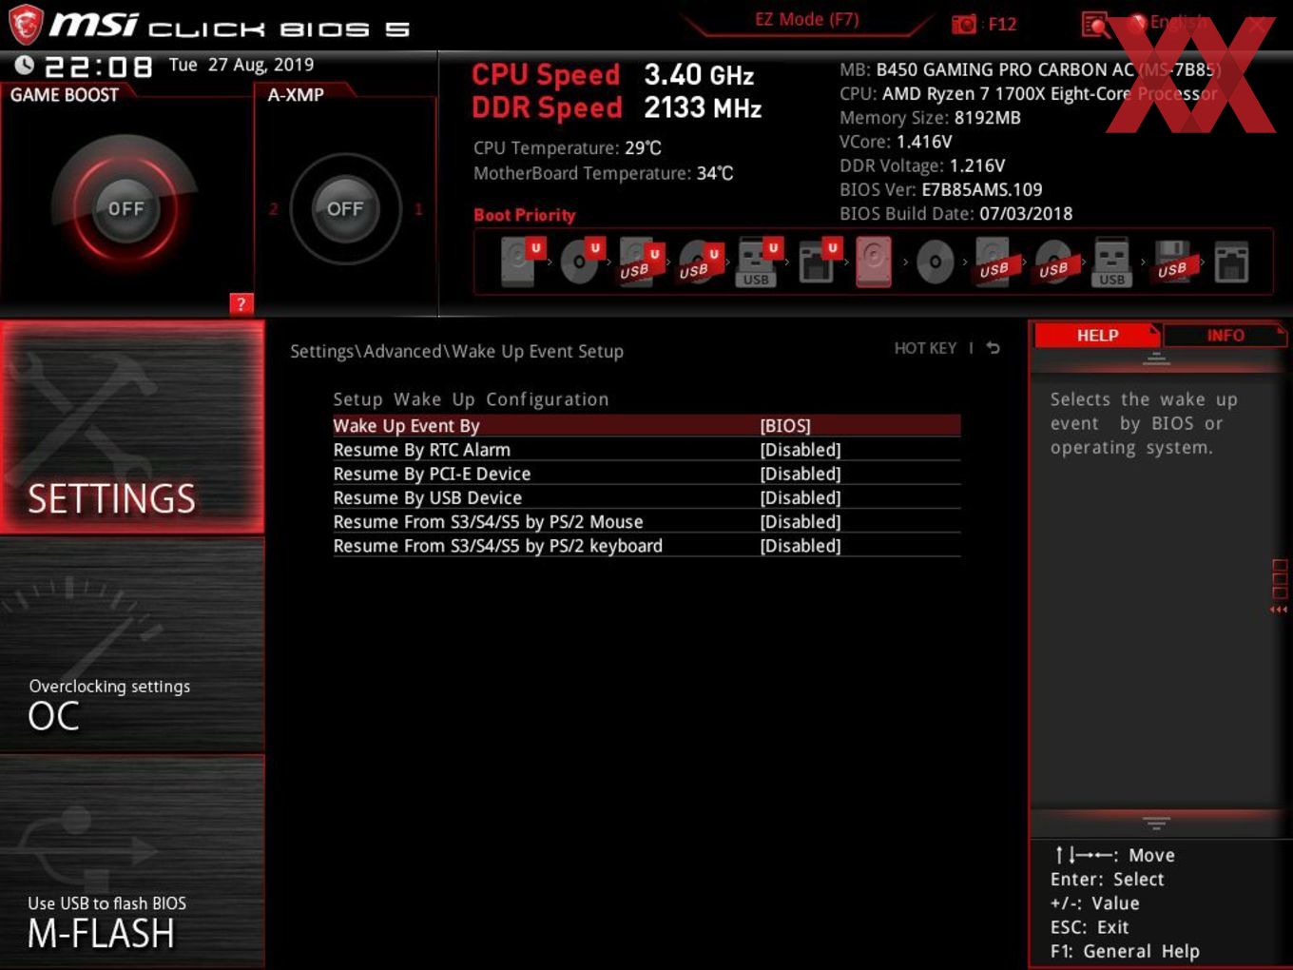This screenshot has width=1293, height=970.
Task: Toggle the GAME BOOST knob
Action: (x=125, y=208)
